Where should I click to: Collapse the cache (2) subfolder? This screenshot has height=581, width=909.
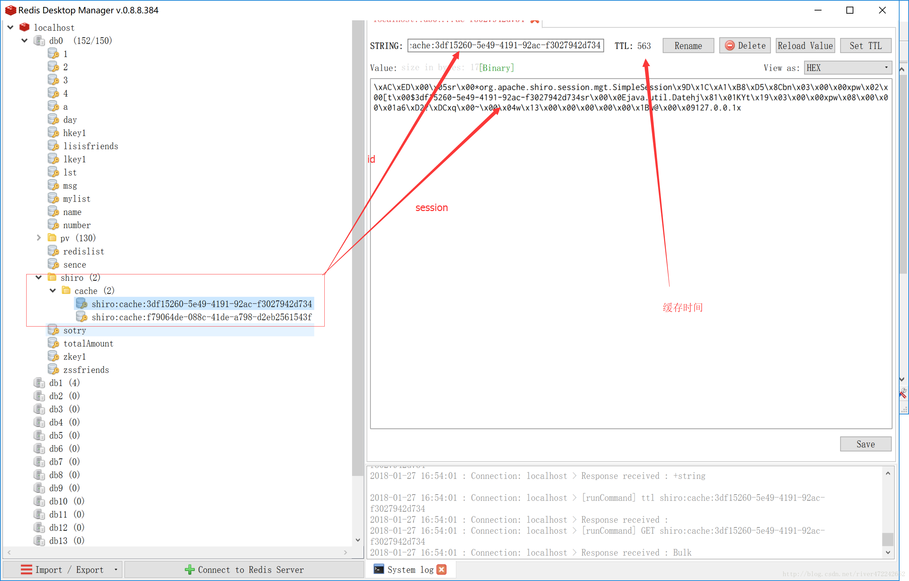[x=53, y=290]
